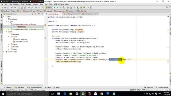The image size is (171, 96).
Task: Click the megusey_pc breadcrumb
Action: (59, 11)
